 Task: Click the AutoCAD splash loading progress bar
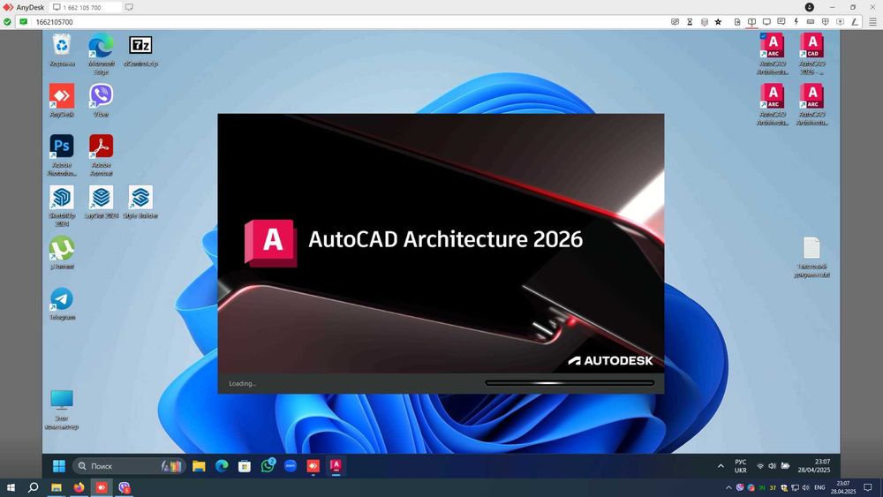570,383
